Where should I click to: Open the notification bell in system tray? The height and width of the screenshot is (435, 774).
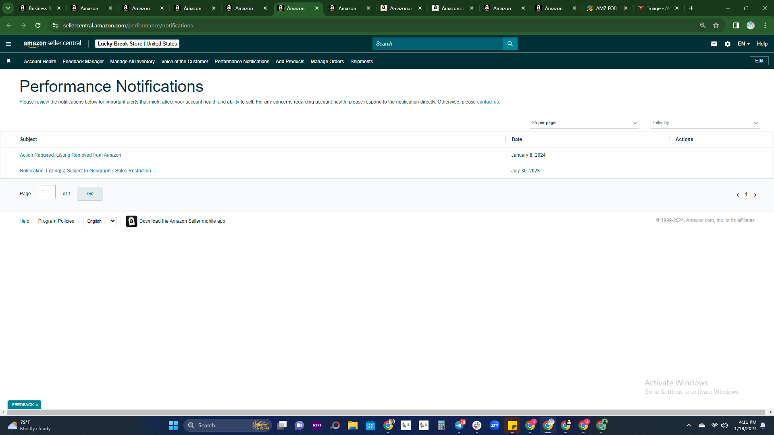[x=763, y=425]
